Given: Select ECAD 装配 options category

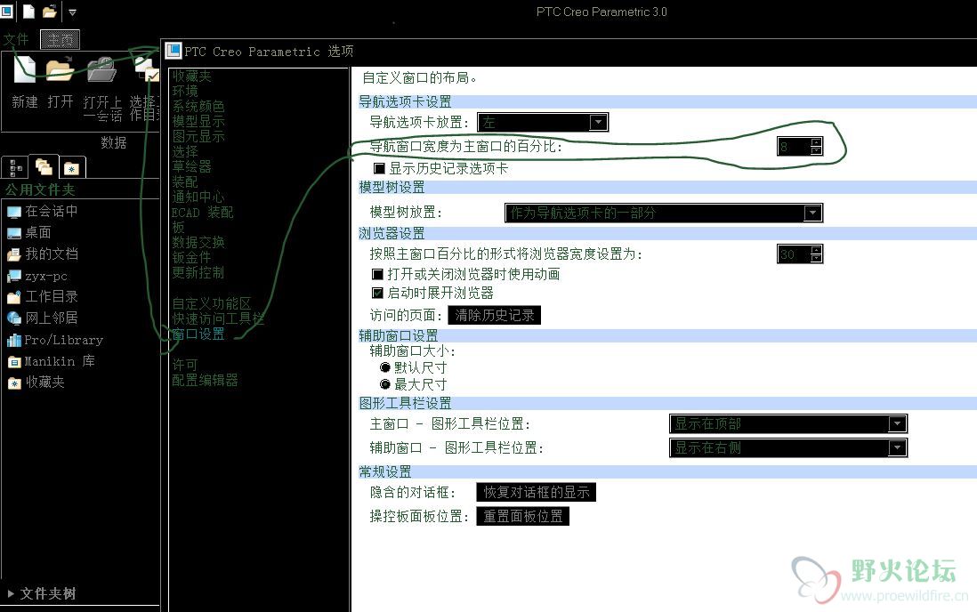Looking at the screenshot, I should tap(203, 213).
